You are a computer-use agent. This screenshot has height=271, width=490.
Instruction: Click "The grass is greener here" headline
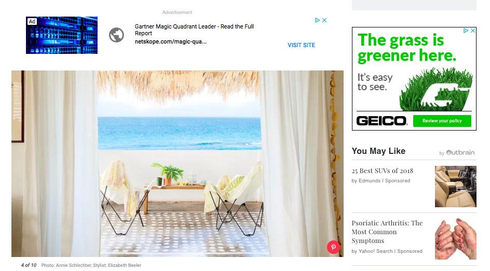[x=406, y=48]
